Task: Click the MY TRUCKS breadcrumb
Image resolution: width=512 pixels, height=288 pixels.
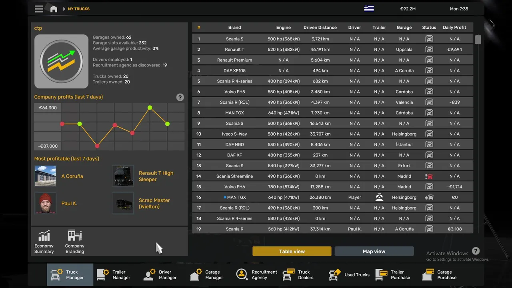Action: [x=79, y=9]
